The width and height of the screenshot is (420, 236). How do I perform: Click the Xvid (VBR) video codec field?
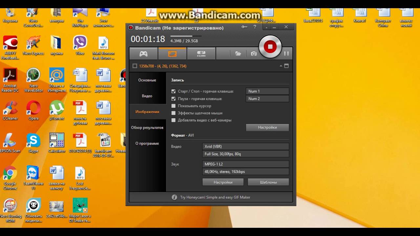pos(245,147)
